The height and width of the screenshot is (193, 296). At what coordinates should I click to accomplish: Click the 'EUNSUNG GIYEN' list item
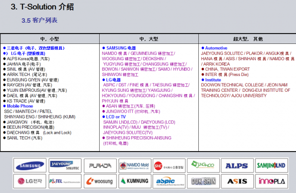[x=31, y=80]
